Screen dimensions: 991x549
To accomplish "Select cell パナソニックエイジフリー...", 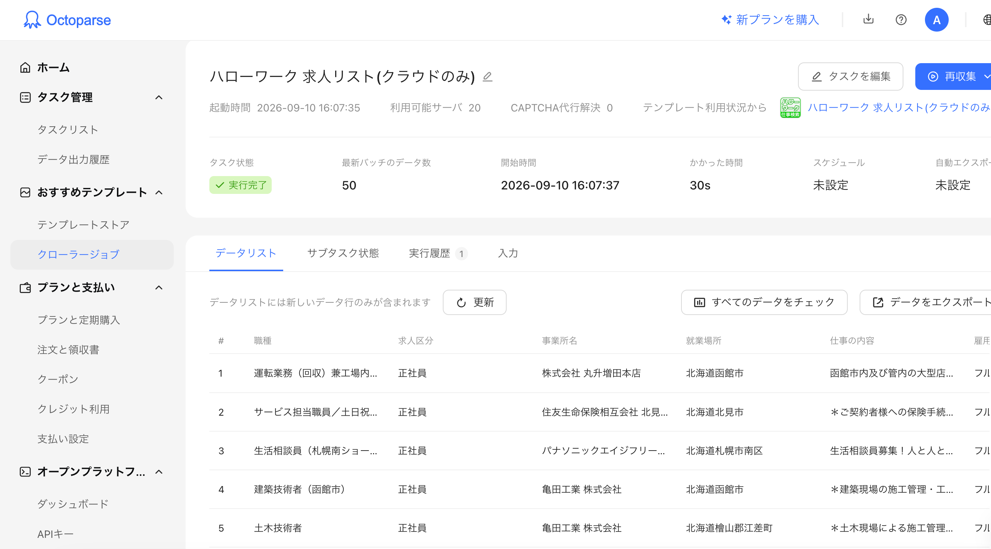I will point(603,451).
